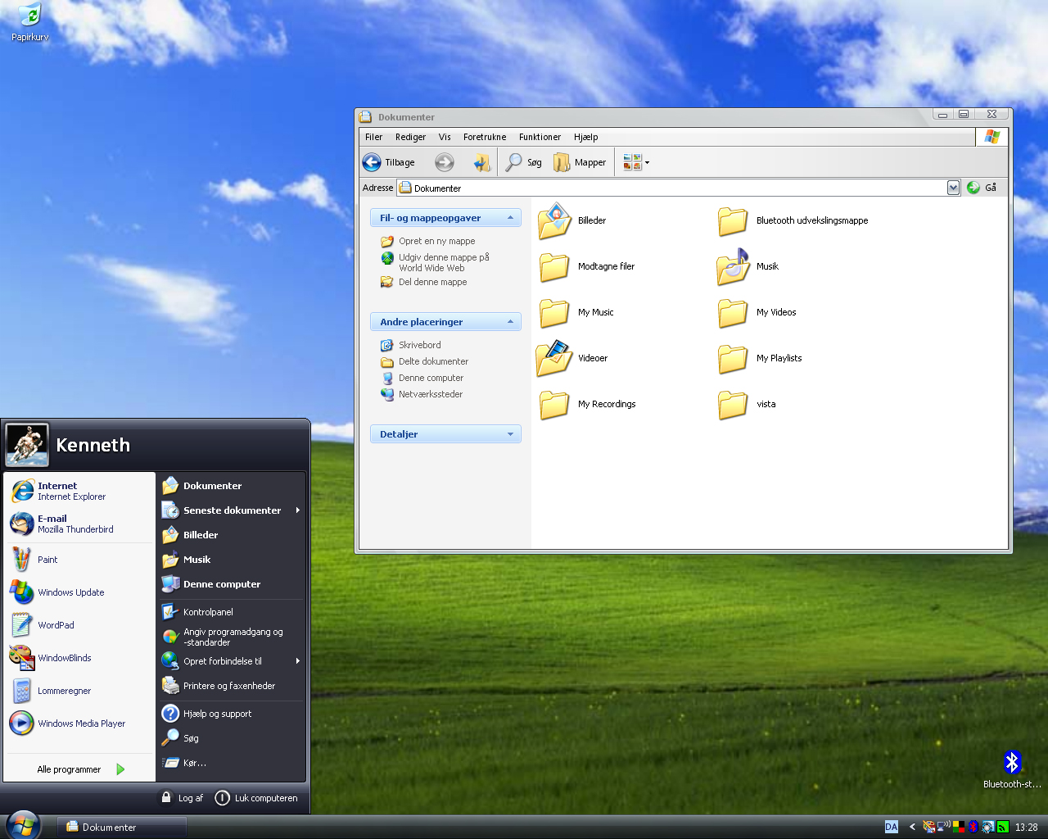Open the Foretrukne menu

click(x=484, y=137)
